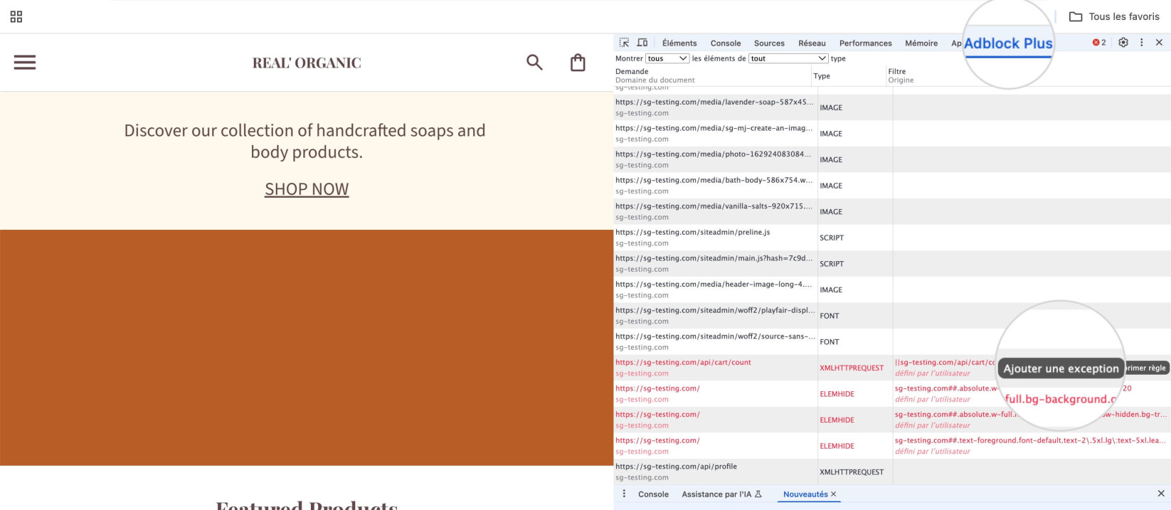1171x510 pixels.
Task: Select the source-sans font request row
Action: click(x=892, y=341)
